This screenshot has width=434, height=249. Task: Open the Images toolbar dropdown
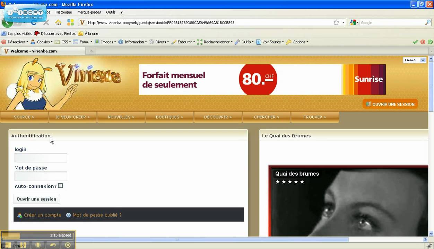[x=105, y=42]
